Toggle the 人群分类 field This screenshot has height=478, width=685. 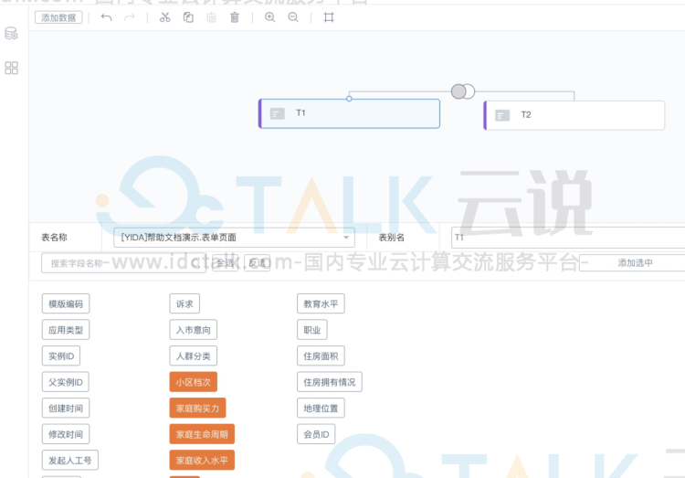click(193, 356)
